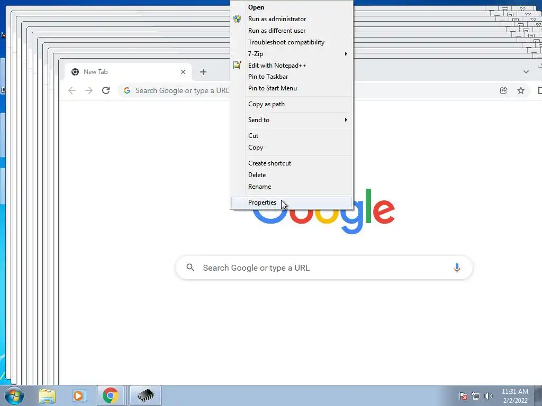
Task: Click Edit with Notepad++
Action: [292, 65]
